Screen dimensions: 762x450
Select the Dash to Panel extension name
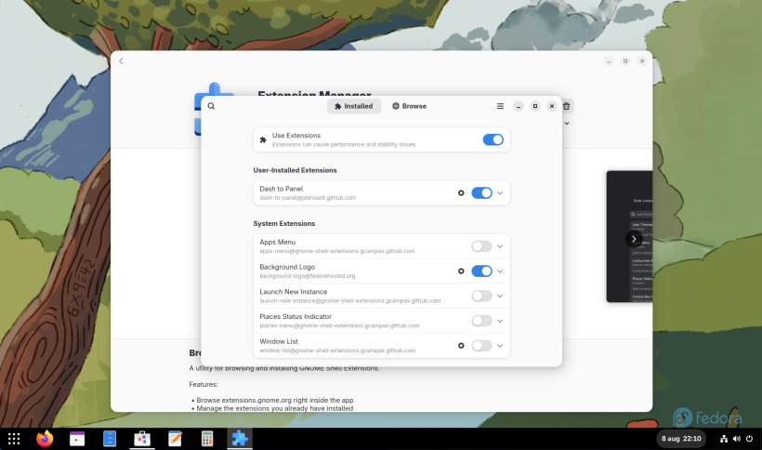click(x=282, y=189)
